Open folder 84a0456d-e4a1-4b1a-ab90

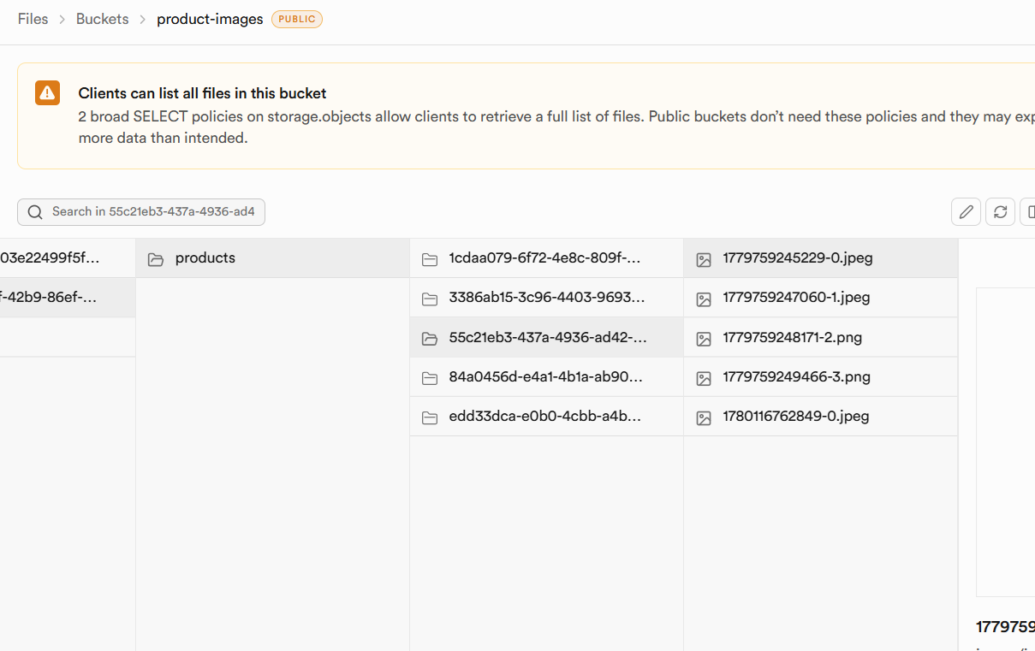(x=546, y=376)
